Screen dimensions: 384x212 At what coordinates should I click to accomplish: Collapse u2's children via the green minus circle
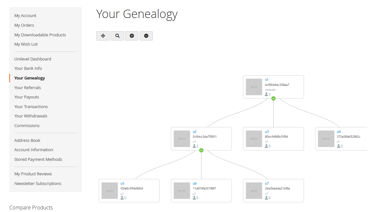tap(201, 150)
